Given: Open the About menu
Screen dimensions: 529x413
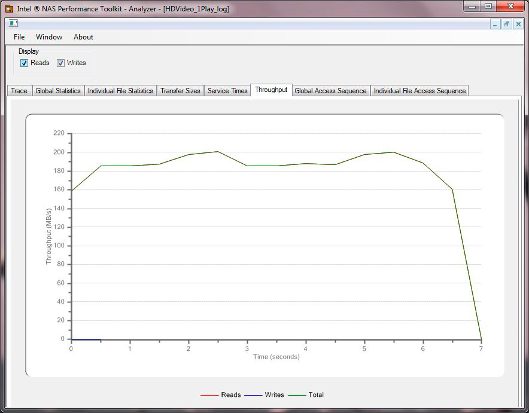Looking at the screenshot, I should (83, 37).
